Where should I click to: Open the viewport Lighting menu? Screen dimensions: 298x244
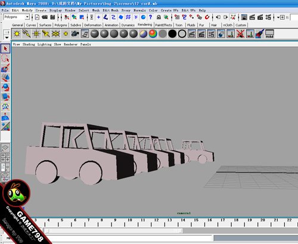(45, 44)
